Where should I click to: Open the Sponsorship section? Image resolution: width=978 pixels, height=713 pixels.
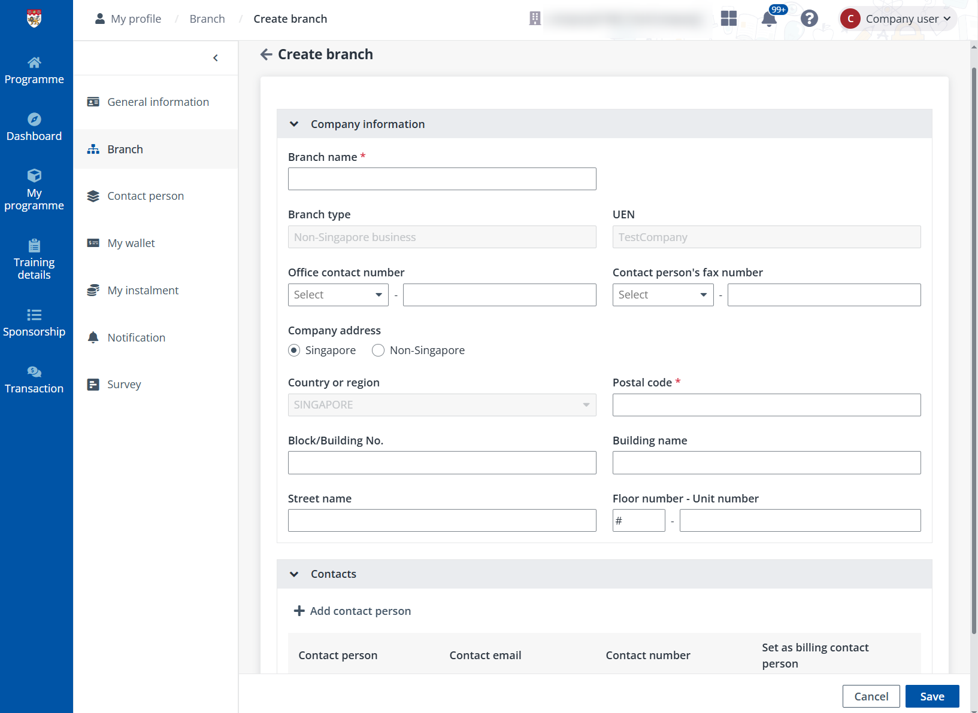34,323
